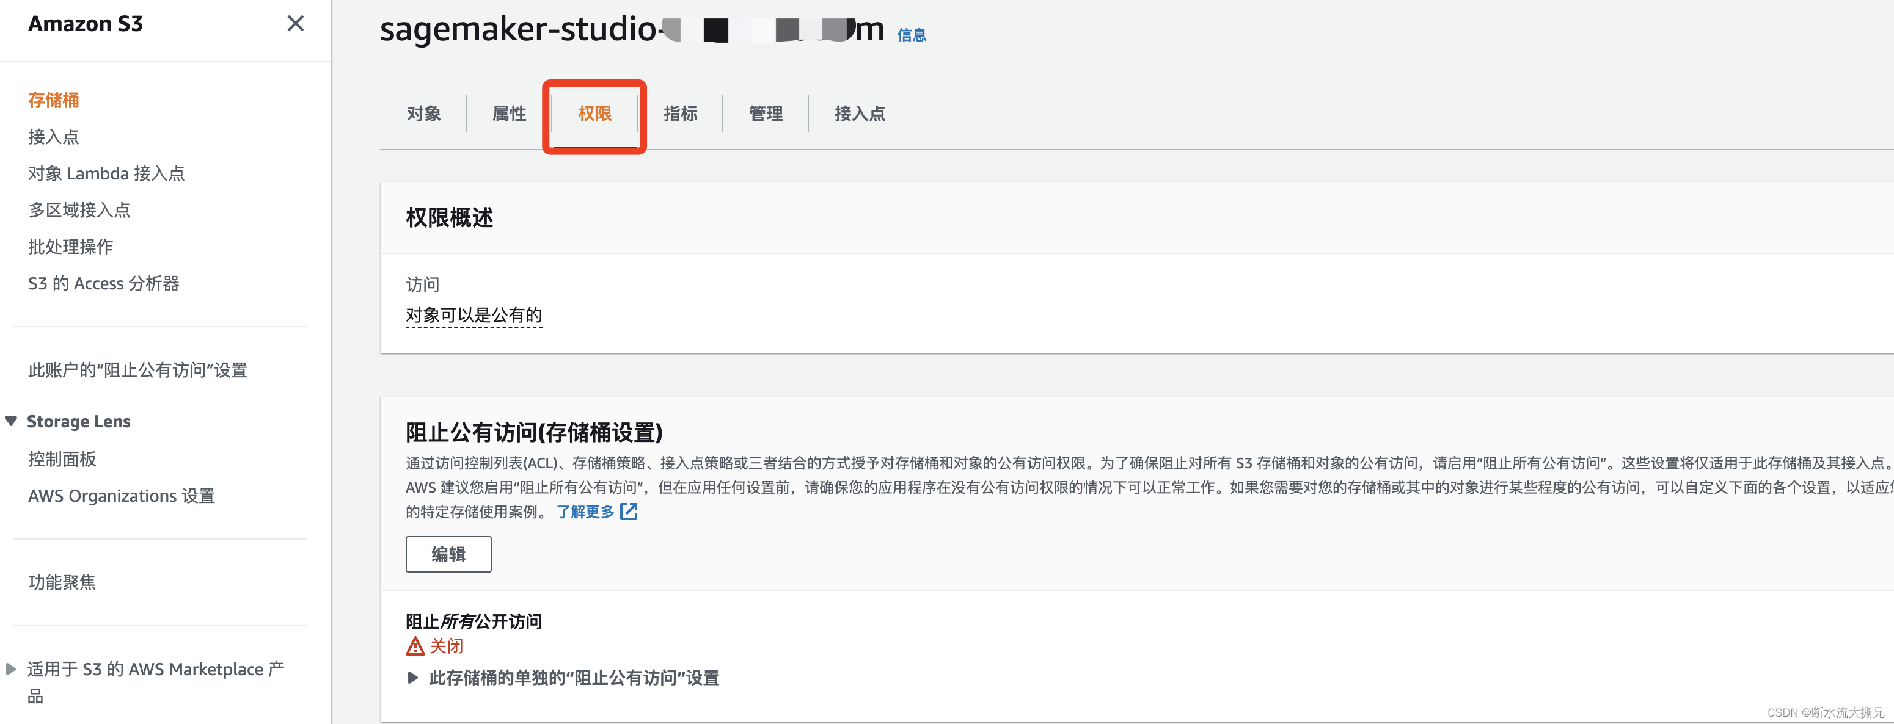
Task: Open the 存储桶 sidebar link
Action: click(x=54, y=100)
